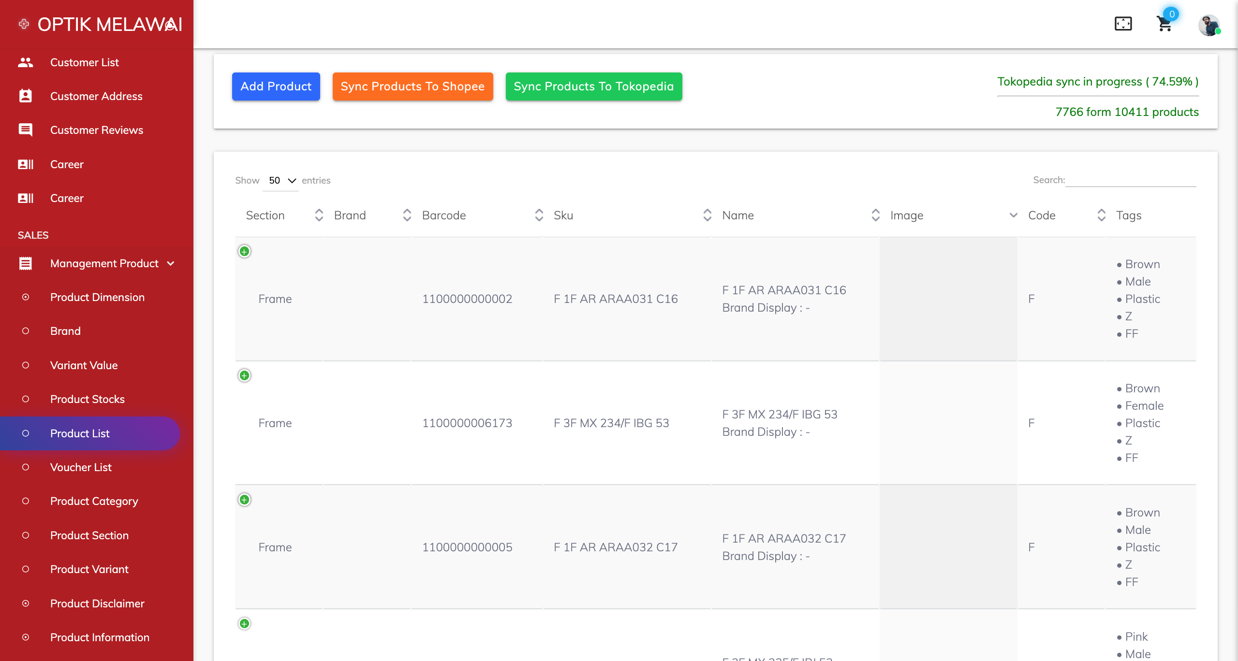Click the Tokopedia sync progress bar
The image size is (1238, 661).
coord(1098,96)
